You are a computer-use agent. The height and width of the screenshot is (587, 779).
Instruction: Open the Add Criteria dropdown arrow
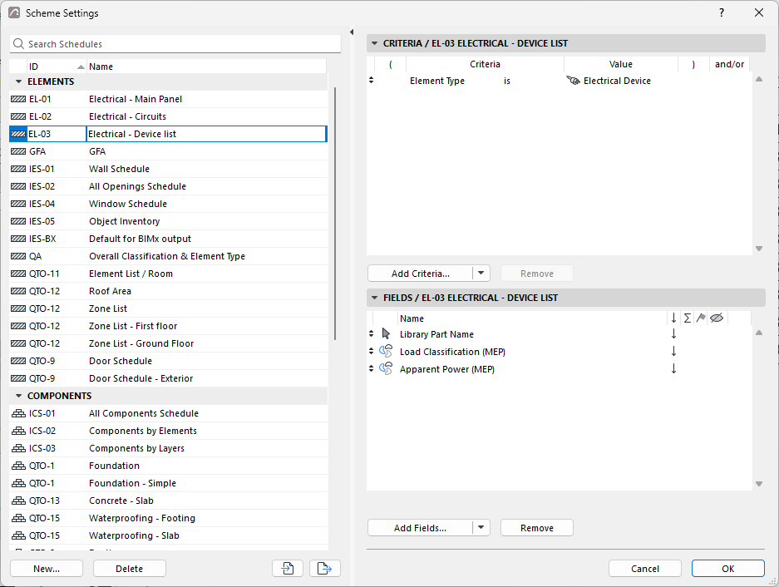click(481, 273)
